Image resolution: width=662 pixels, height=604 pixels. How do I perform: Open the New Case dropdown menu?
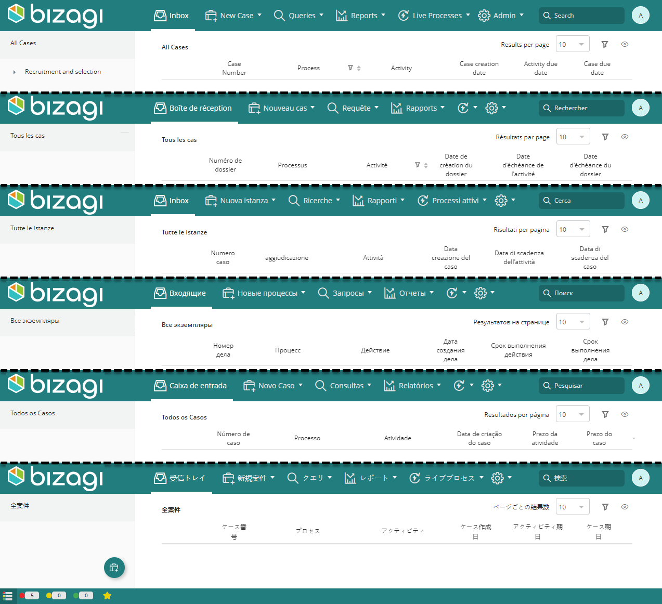[x=233, y=16]
